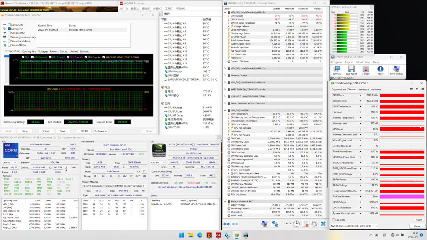The height and width of the screenshot is (240, 427).
Task: Open the Graphics Card tab in GPU-Z
Action: pos(338,90)
